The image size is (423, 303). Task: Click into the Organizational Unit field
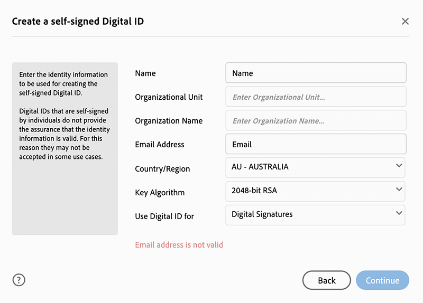[x=316, y=97]
